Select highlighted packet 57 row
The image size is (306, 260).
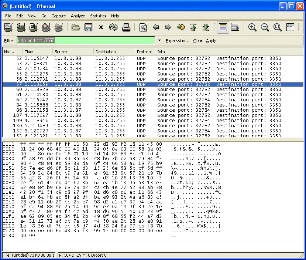click(153, 84)
